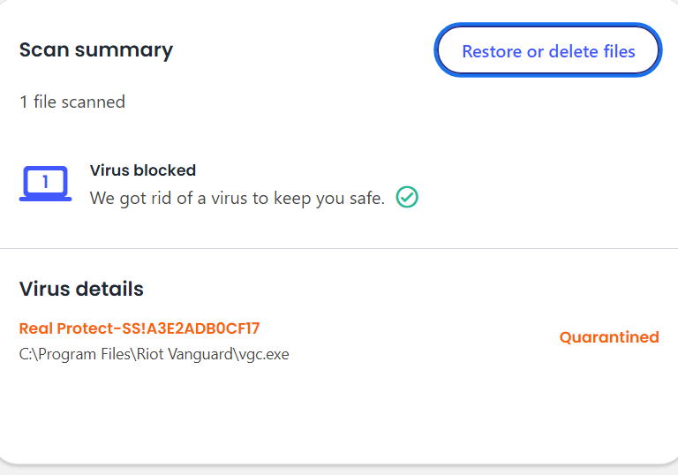The image size is (678, 475).
Task: Click Riot Vanguard folder in the path
Action: 188,354
